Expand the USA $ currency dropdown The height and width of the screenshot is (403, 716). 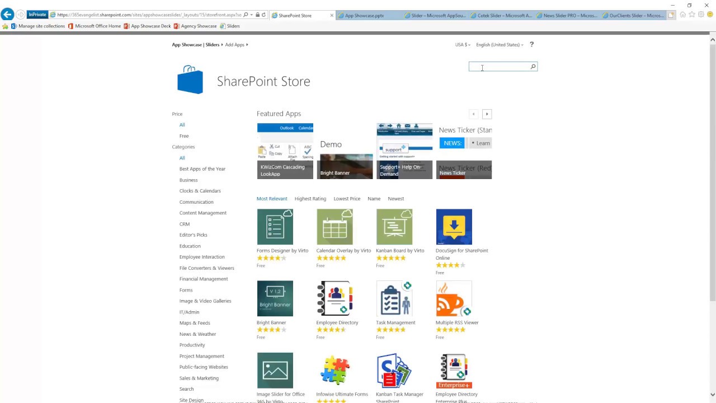(463, 45)
